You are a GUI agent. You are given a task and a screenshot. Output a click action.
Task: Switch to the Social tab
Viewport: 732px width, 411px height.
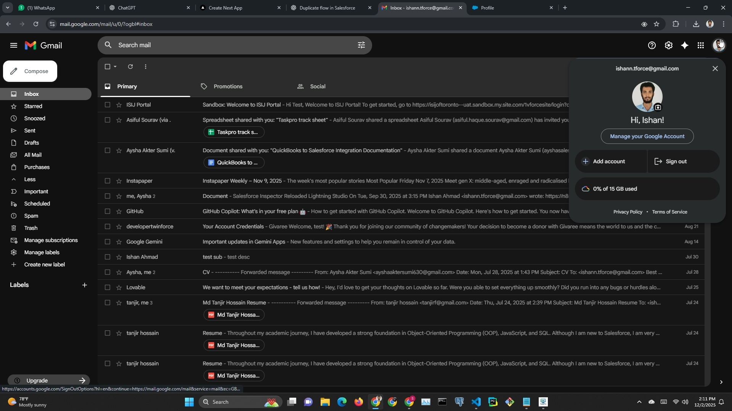pos(317,86)
